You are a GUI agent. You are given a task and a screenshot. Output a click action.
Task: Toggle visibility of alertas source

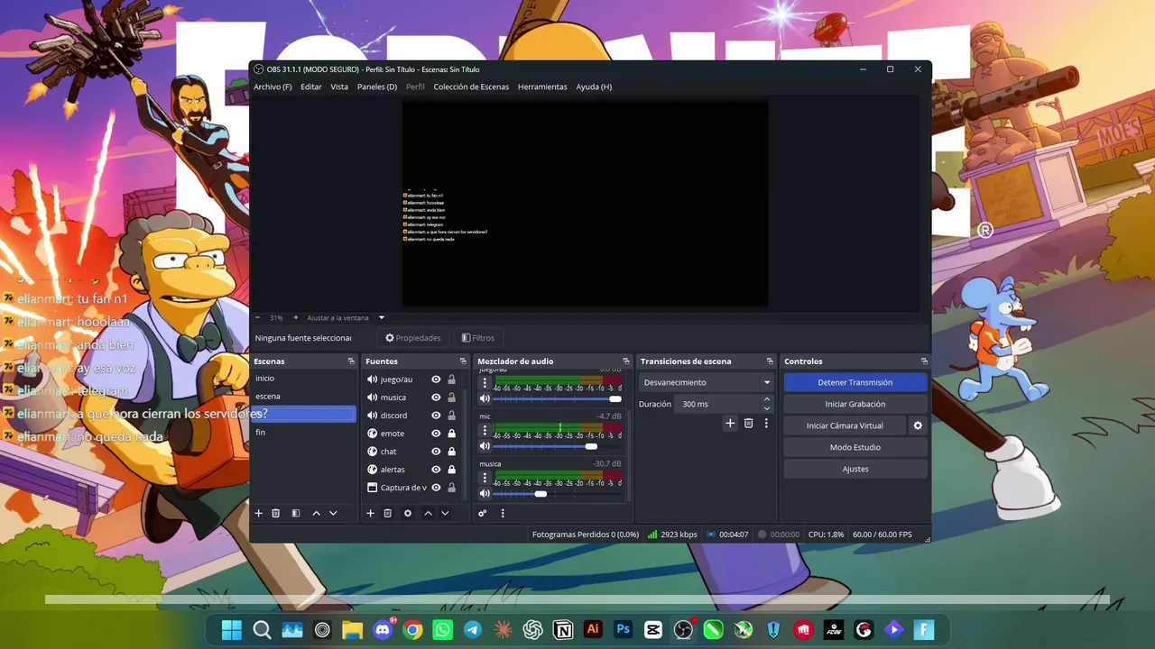[x=436, y=470]
